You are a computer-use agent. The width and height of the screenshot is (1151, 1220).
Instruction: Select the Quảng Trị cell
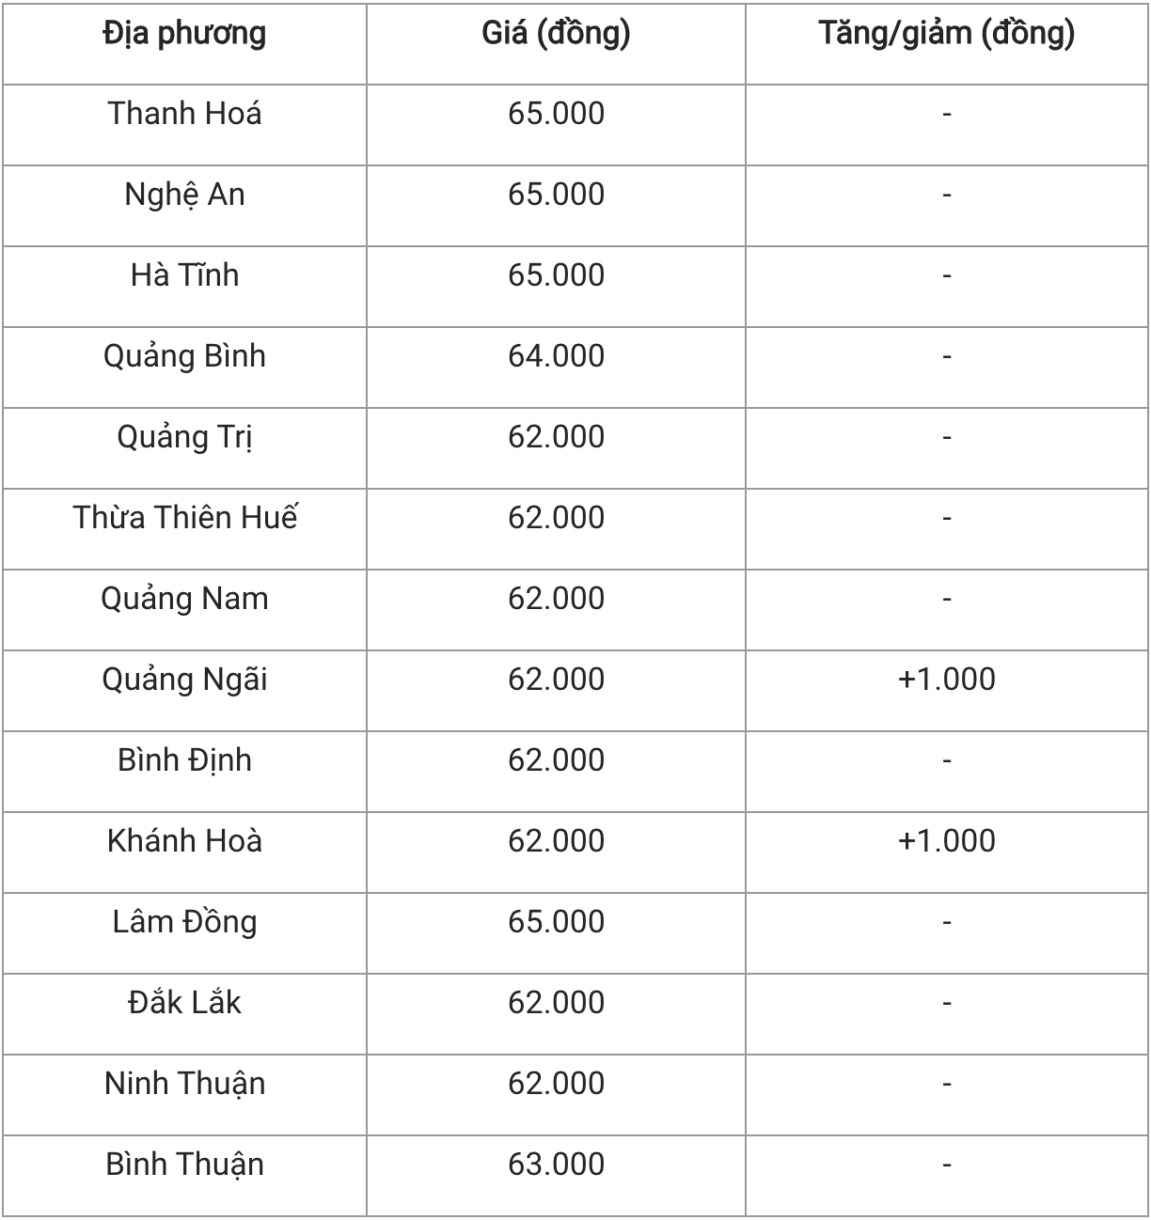coord(185,437)
